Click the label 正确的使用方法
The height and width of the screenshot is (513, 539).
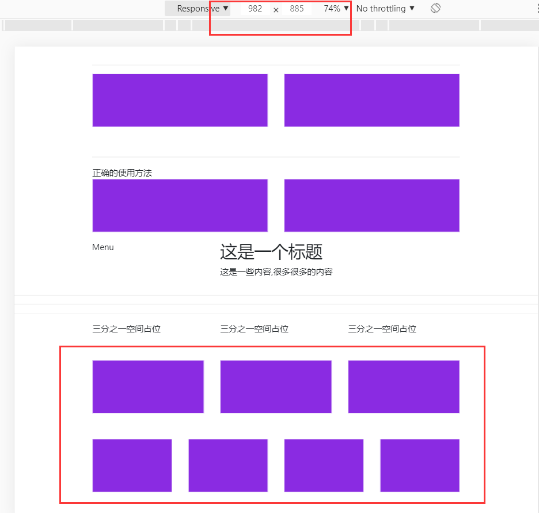pos(122,173)
